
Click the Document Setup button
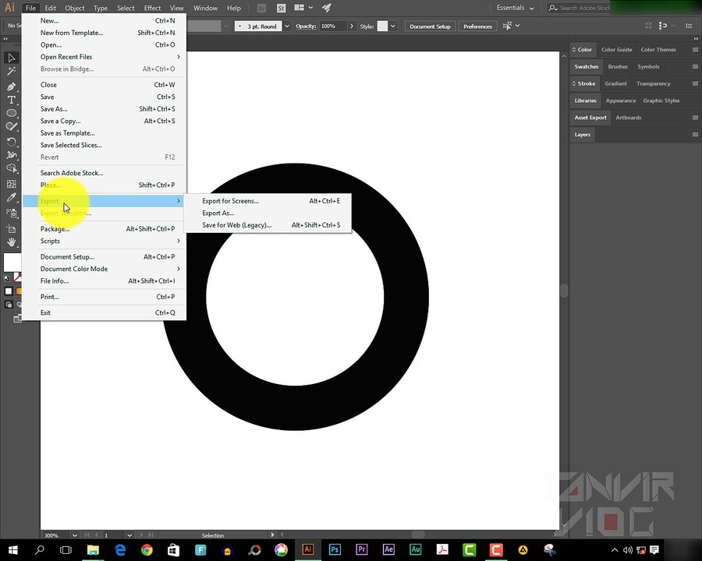click(x=430, y=26)
